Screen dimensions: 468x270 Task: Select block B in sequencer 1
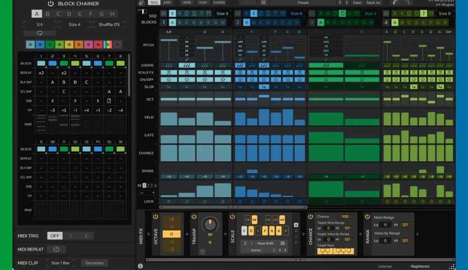[x=180, y=22]
